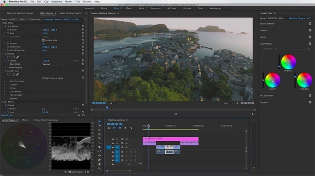Disable Vignette section checkbox
Screen dimensions: 315x176
click(310, 102)
